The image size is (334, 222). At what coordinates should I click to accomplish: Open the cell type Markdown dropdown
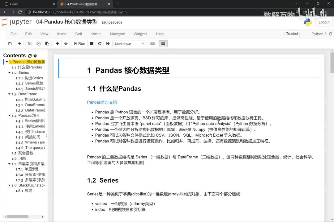click(x=129, y=44)
